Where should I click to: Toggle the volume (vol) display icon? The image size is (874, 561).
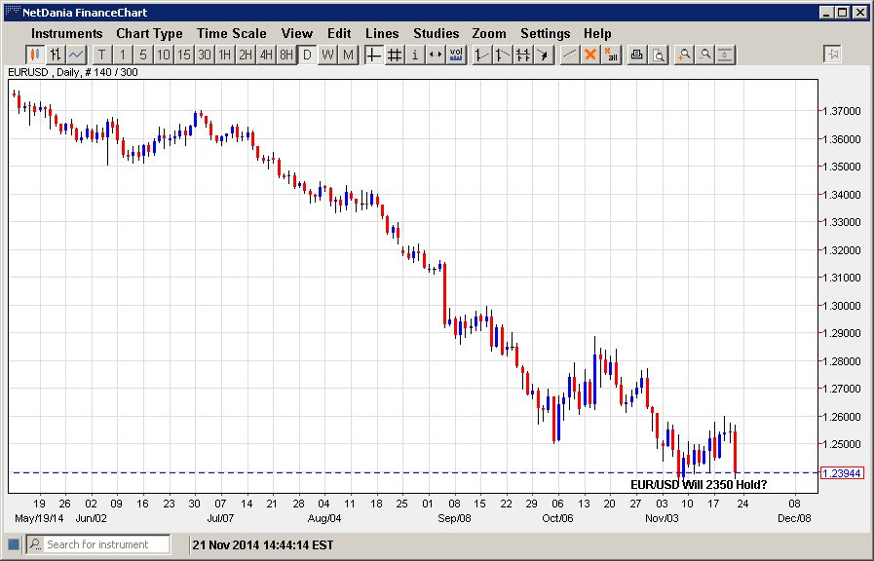(x=456, y=55)
